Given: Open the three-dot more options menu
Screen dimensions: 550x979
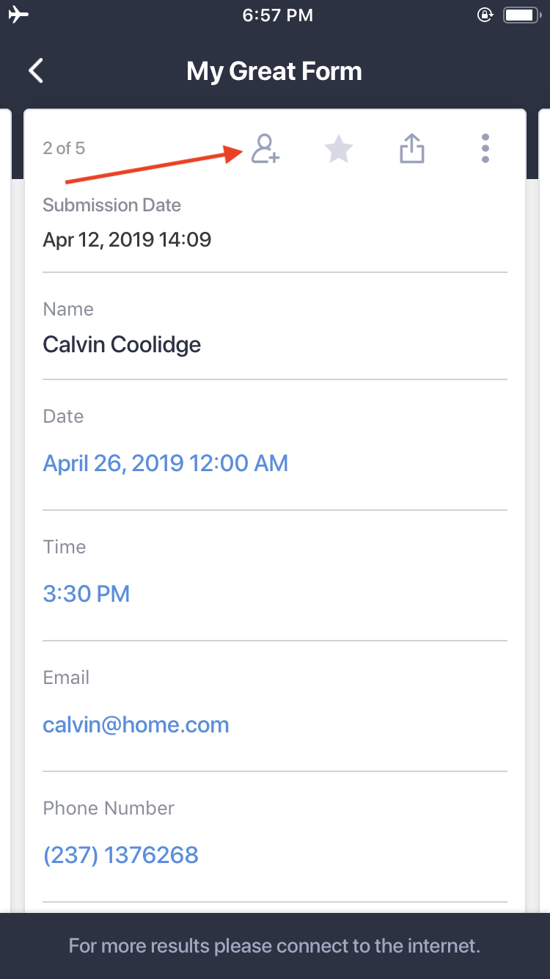Looking at the screenshot, I should pos(485,148).
